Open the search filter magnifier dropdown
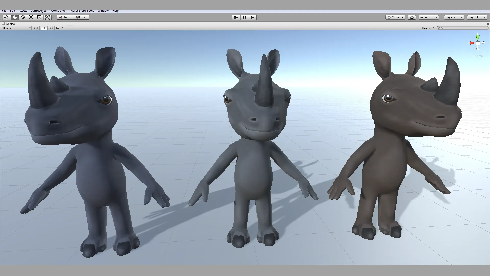This screenshot has width=490, height=276. [x=439, y=28]
